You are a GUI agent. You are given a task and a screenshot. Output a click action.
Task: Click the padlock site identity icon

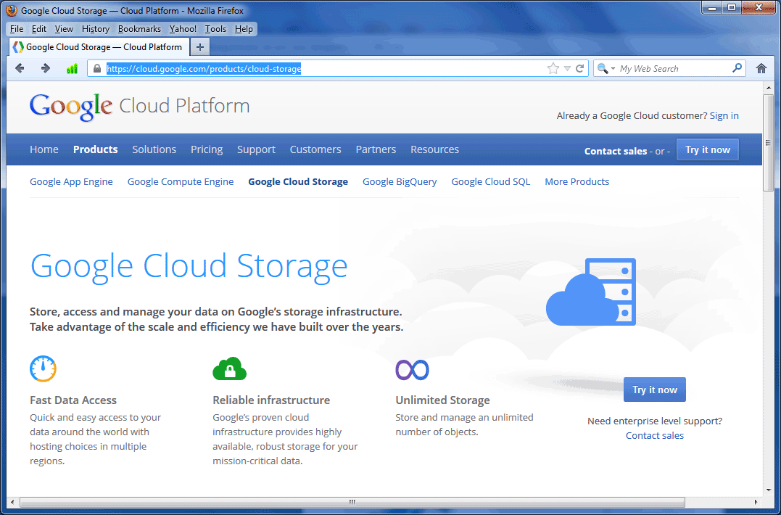(97, 69)
